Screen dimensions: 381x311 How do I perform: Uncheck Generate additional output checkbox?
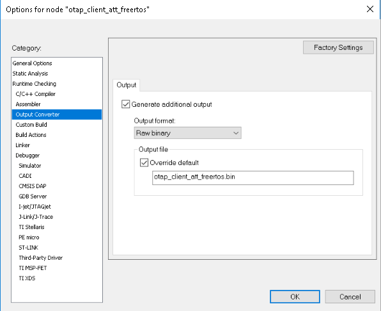point(126,104)
